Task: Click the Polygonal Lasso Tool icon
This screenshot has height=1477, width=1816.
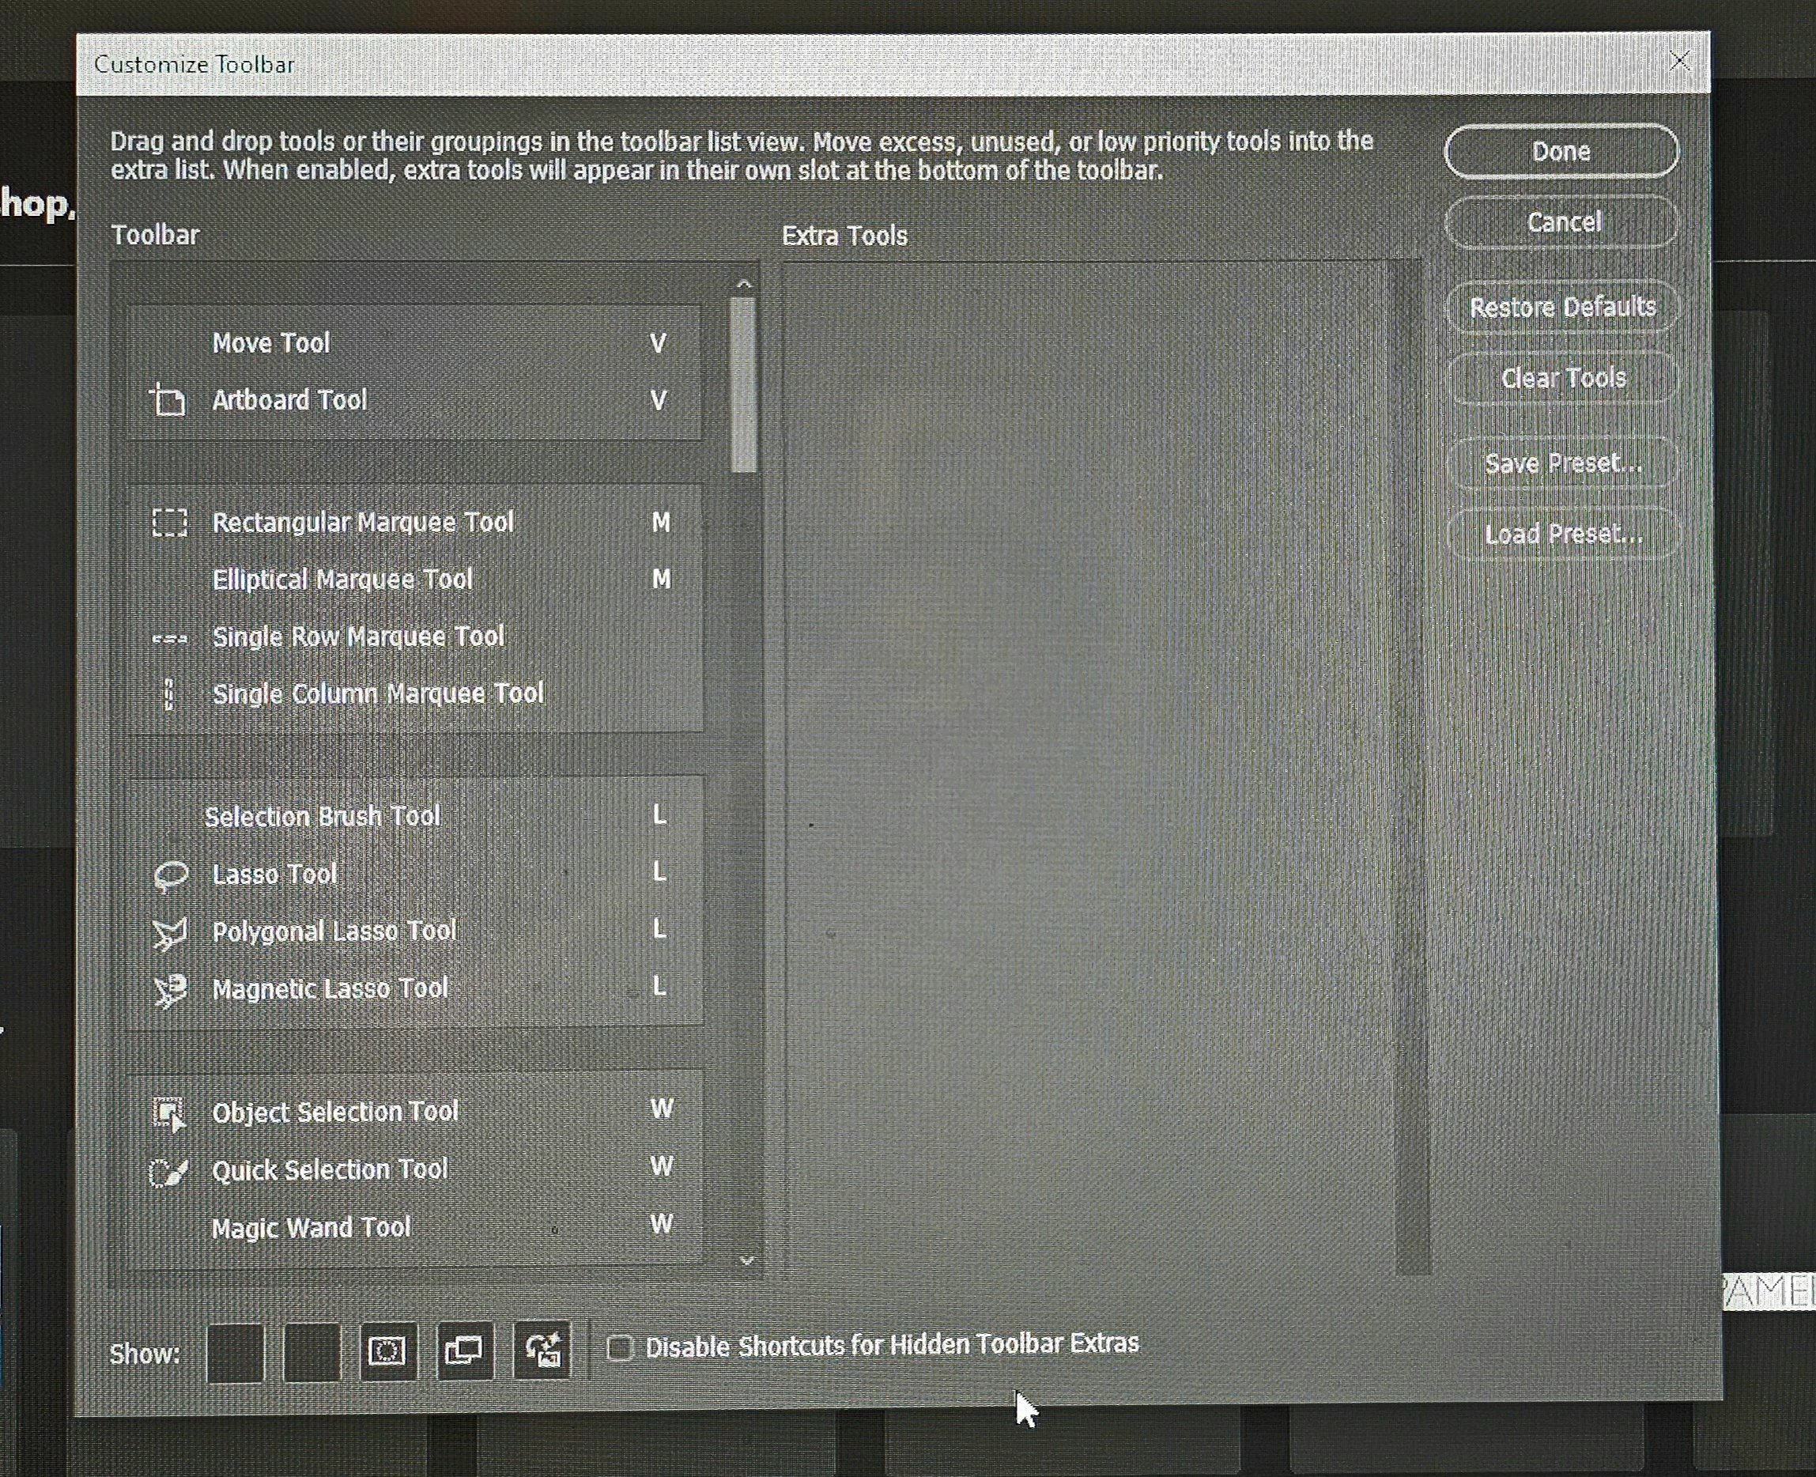Action: coord(169,932)
